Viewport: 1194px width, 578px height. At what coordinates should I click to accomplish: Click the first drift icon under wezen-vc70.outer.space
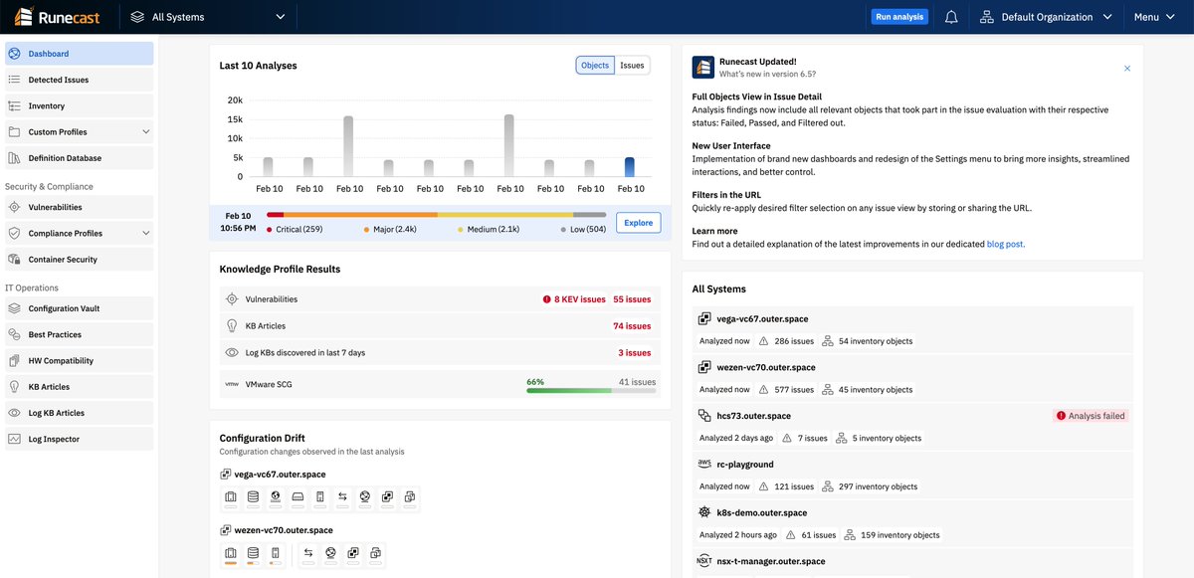click(x=230, y=555)
